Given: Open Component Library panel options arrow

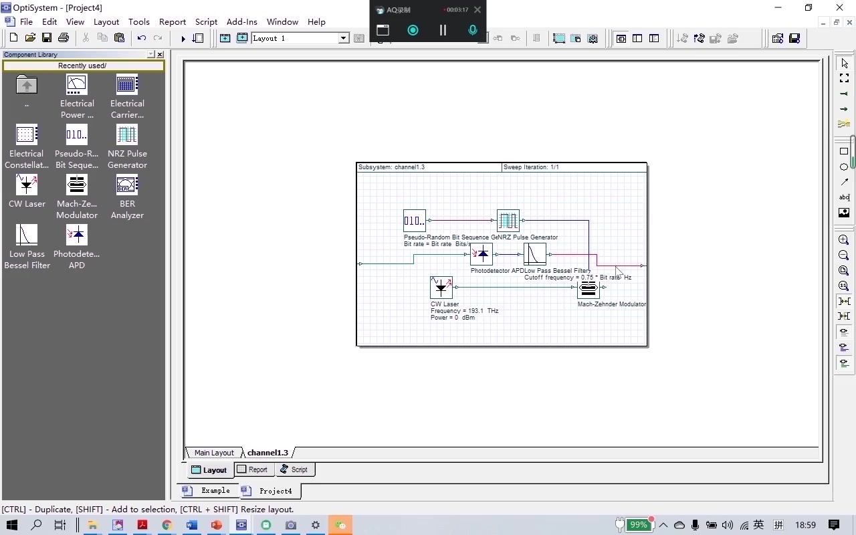Looking at the screenshot, I should [x=150, y=54].
